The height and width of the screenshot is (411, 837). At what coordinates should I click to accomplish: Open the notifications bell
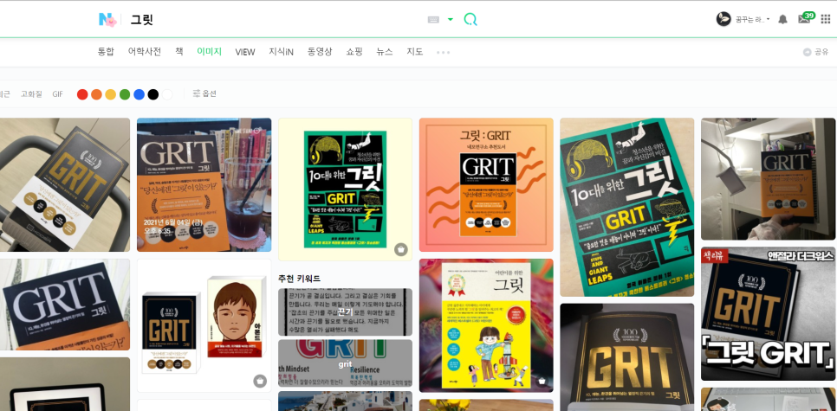tap(782, 20)
